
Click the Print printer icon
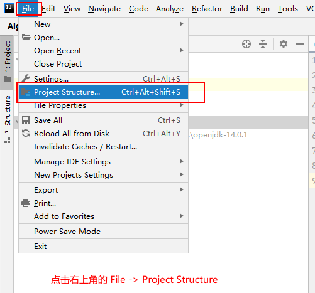pyautogui.click(x=26, y=203)
